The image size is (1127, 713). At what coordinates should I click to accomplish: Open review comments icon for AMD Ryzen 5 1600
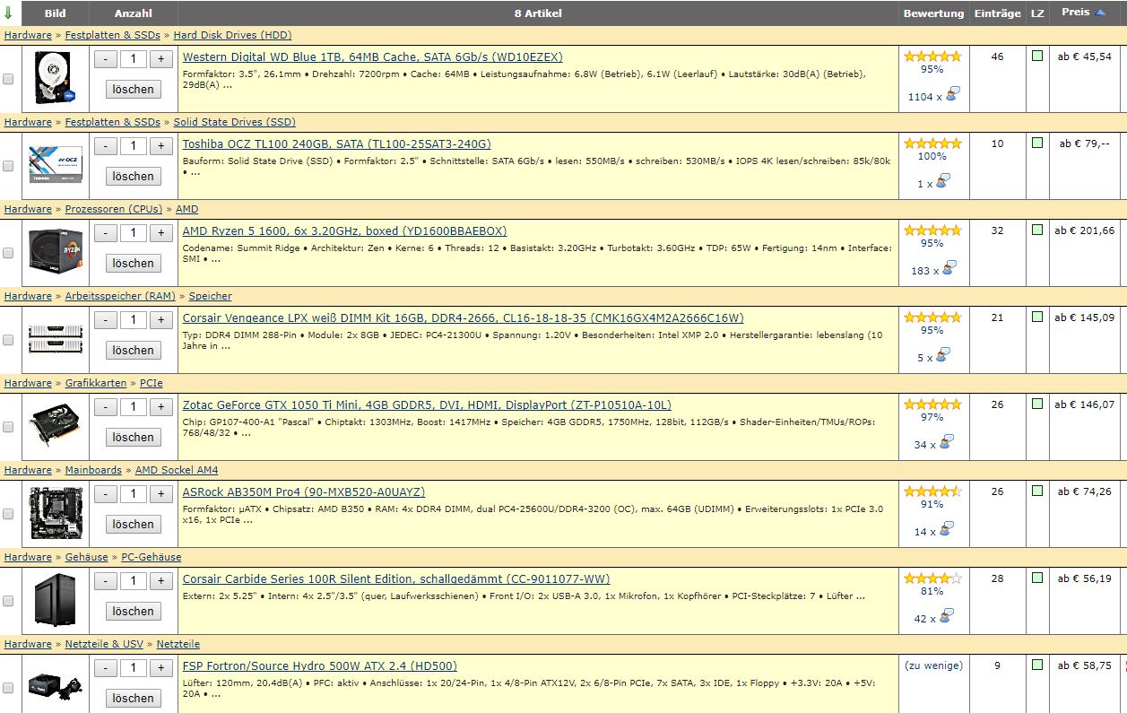click(x=949, y=269)
